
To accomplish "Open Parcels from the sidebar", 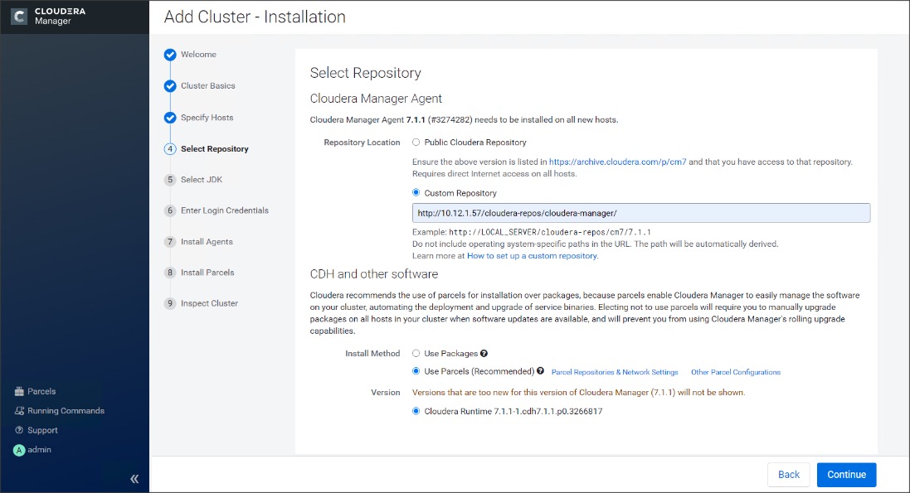I will [x=41, y=391].
